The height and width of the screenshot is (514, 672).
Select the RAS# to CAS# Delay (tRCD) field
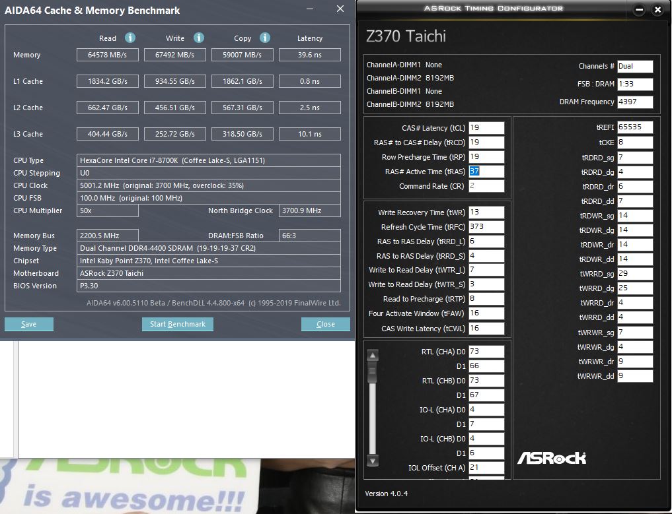(x=486, y=143)
